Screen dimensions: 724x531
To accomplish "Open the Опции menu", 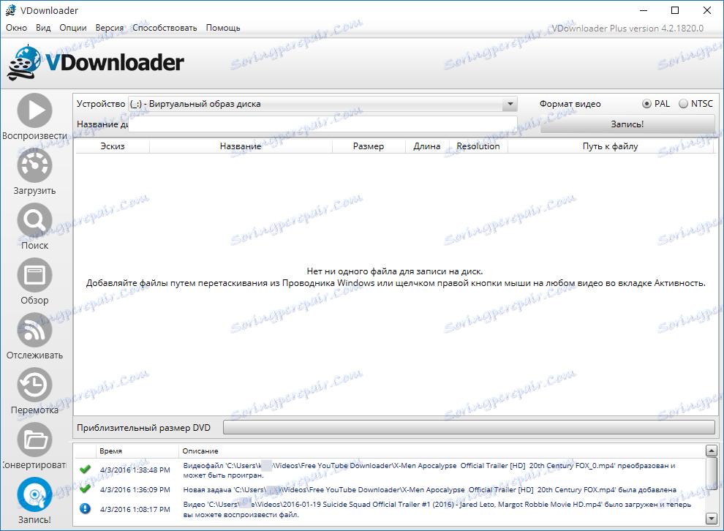I will click(x=73, y=27).
